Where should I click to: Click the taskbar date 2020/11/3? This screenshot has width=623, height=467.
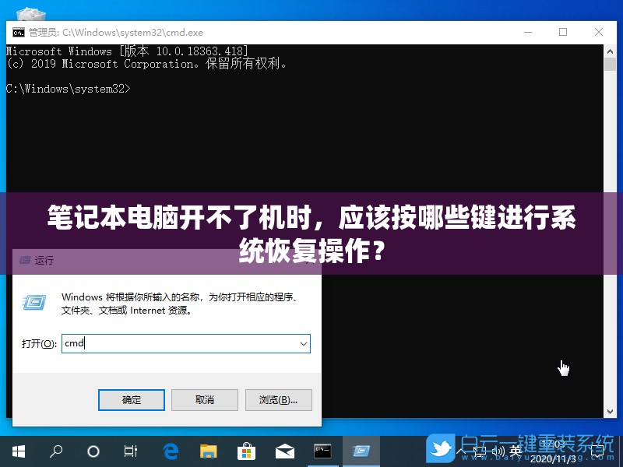point(553,459)
